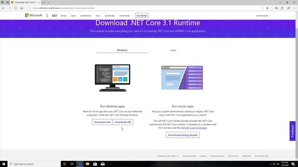This screenshot has height=167, width=298.
Task: Open the browser home page icon
Action: click(x=22, y=8)
